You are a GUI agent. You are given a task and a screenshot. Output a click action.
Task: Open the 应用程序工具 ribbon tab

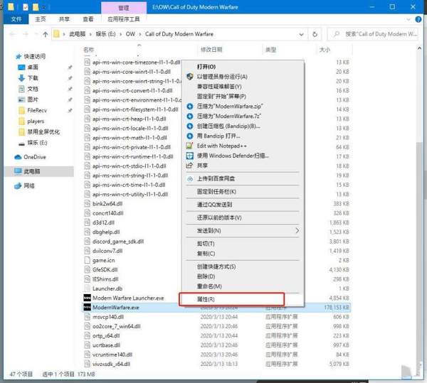click(124, 19)
